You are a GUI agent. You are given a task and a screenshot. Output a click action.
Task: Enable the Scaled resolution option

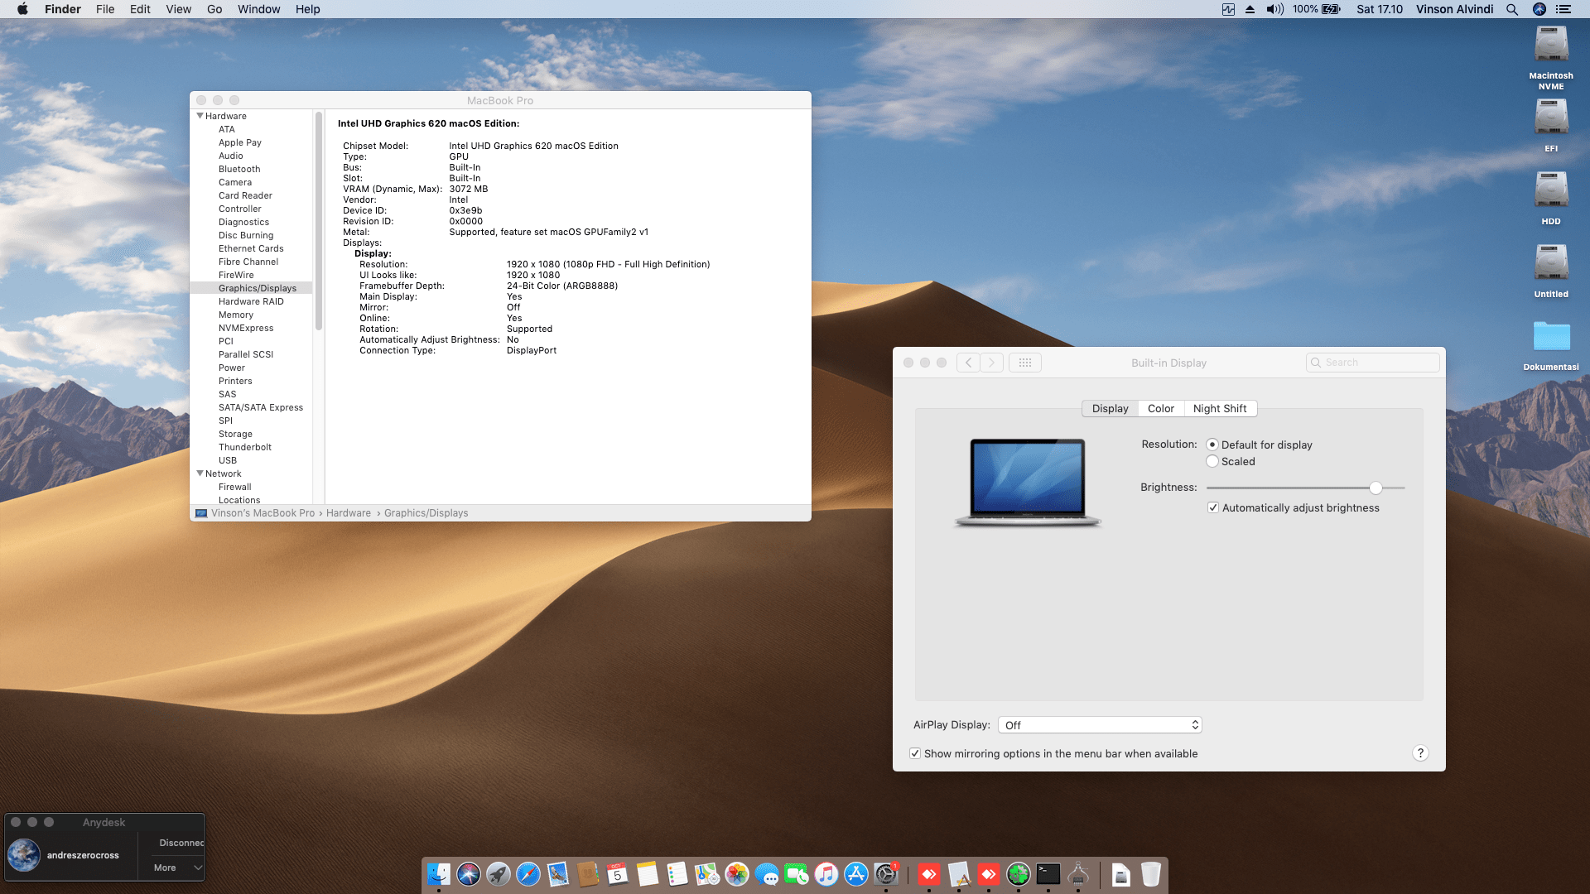click(x=1213, y=461)
